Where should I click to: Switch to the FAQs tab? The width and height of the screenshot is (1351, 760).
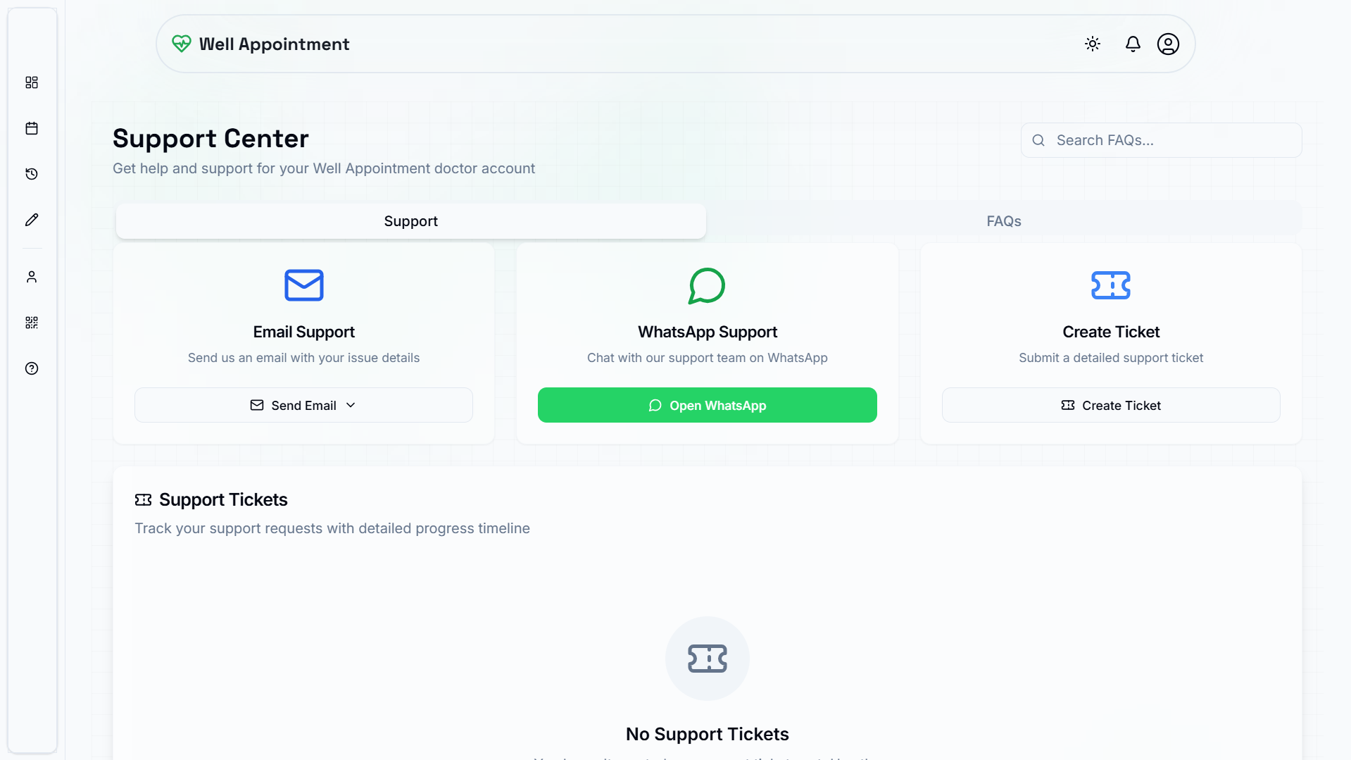(1003, 221)
